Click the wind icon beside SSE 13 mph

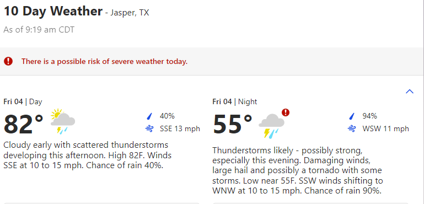pos(149,128)
